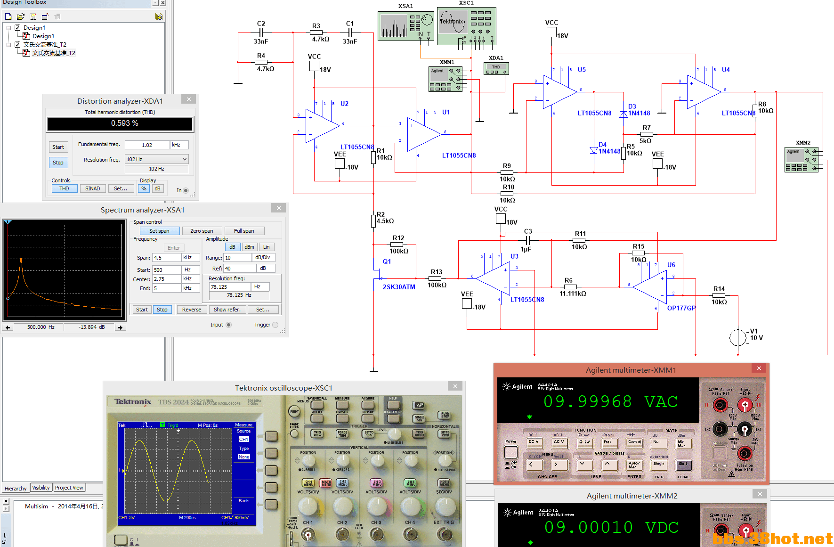Screen dimensions: 834x547
Task: Click the Close design icon in Design Toolbox
Action: (45, 16)
